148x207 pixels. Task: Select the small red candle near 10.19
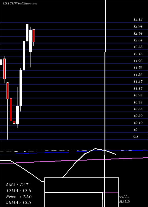(14, 122)
